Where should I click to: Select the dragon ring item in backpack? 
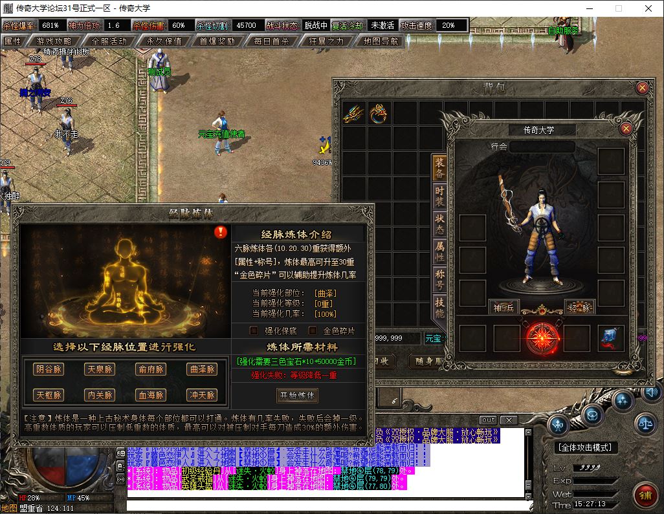(379, 113)
